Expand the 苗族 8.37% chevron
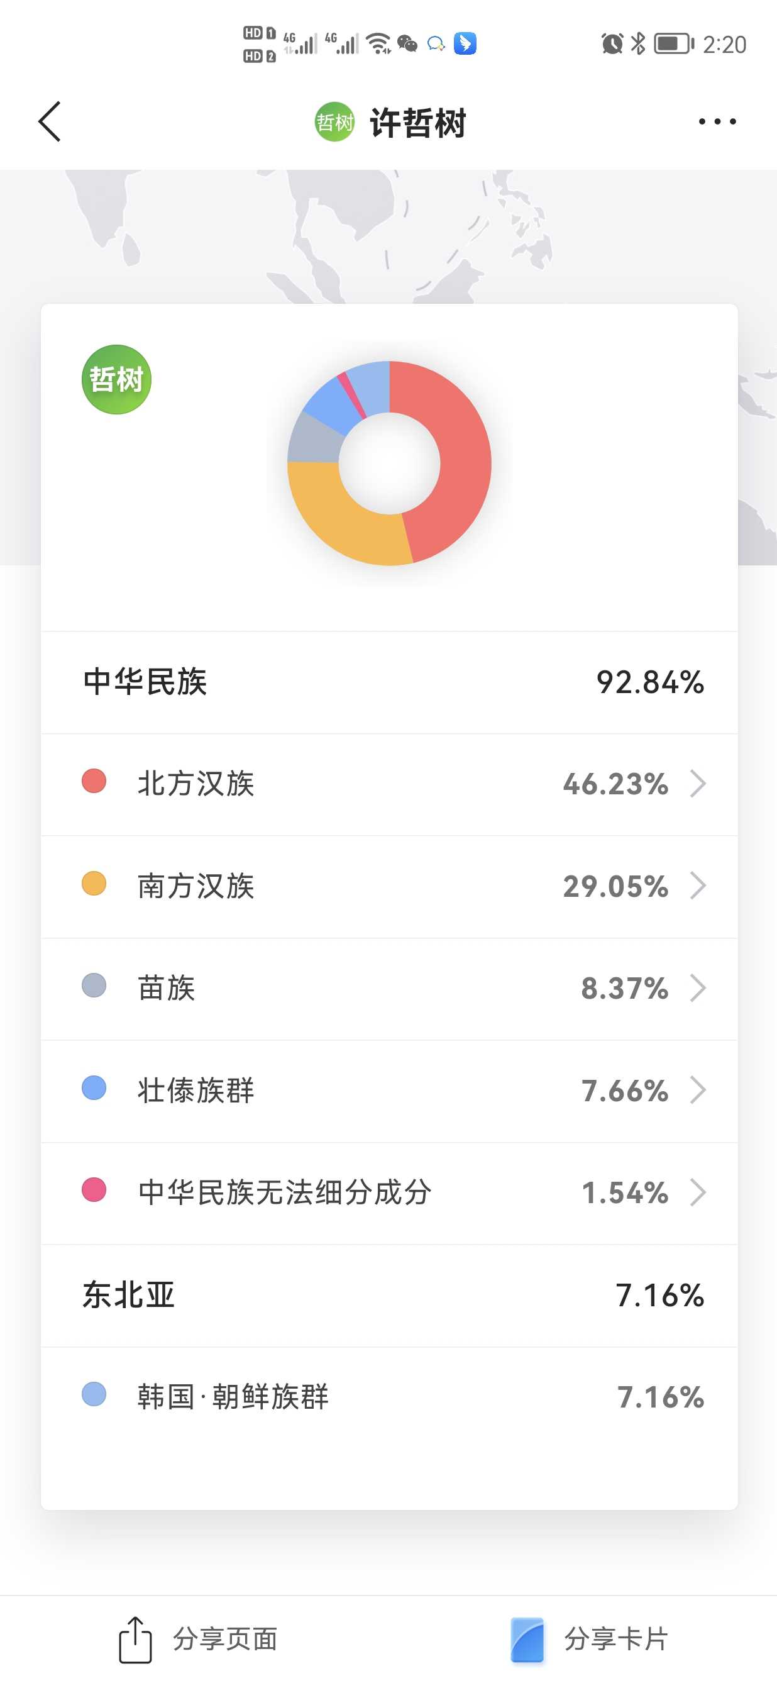777x1683 pixels. coord(698,988)
